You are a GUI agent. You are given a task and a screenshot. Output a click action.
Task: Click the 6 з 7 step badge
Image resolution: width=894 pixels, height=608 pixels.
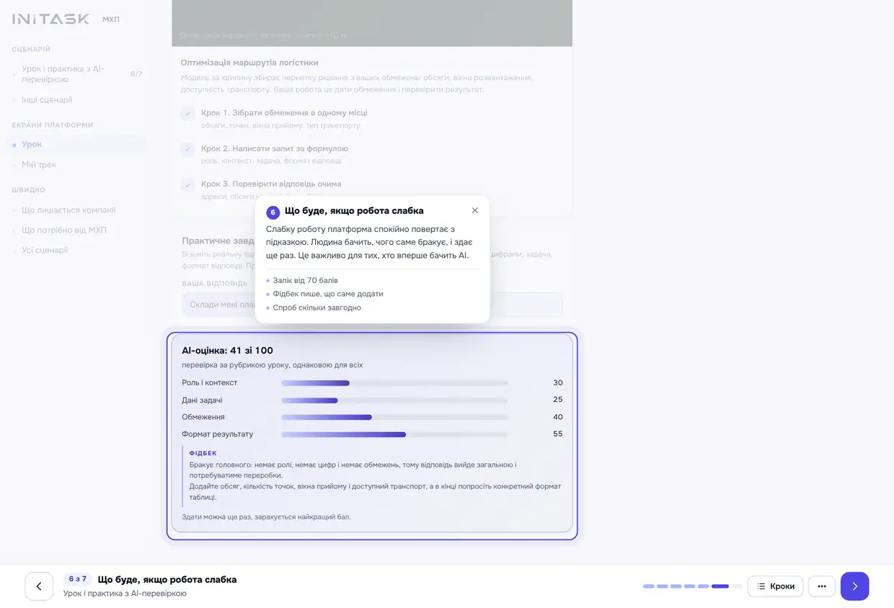click(x=78, y=579)
